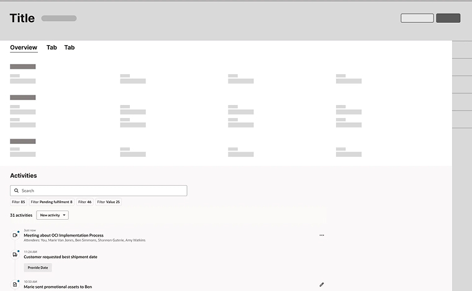
Task: Open Customer requested best shipment date activity
Action: click(x=60, y=257)
